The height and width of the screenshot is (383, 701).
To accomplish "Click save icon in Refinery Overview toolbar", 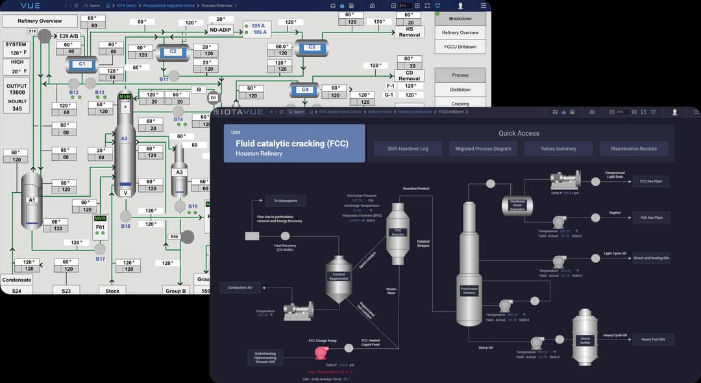I will 351,6.
